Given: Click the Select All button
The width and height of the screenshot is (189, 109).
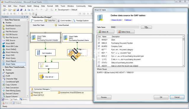Looking at the screenshot, I should [105, 32].
